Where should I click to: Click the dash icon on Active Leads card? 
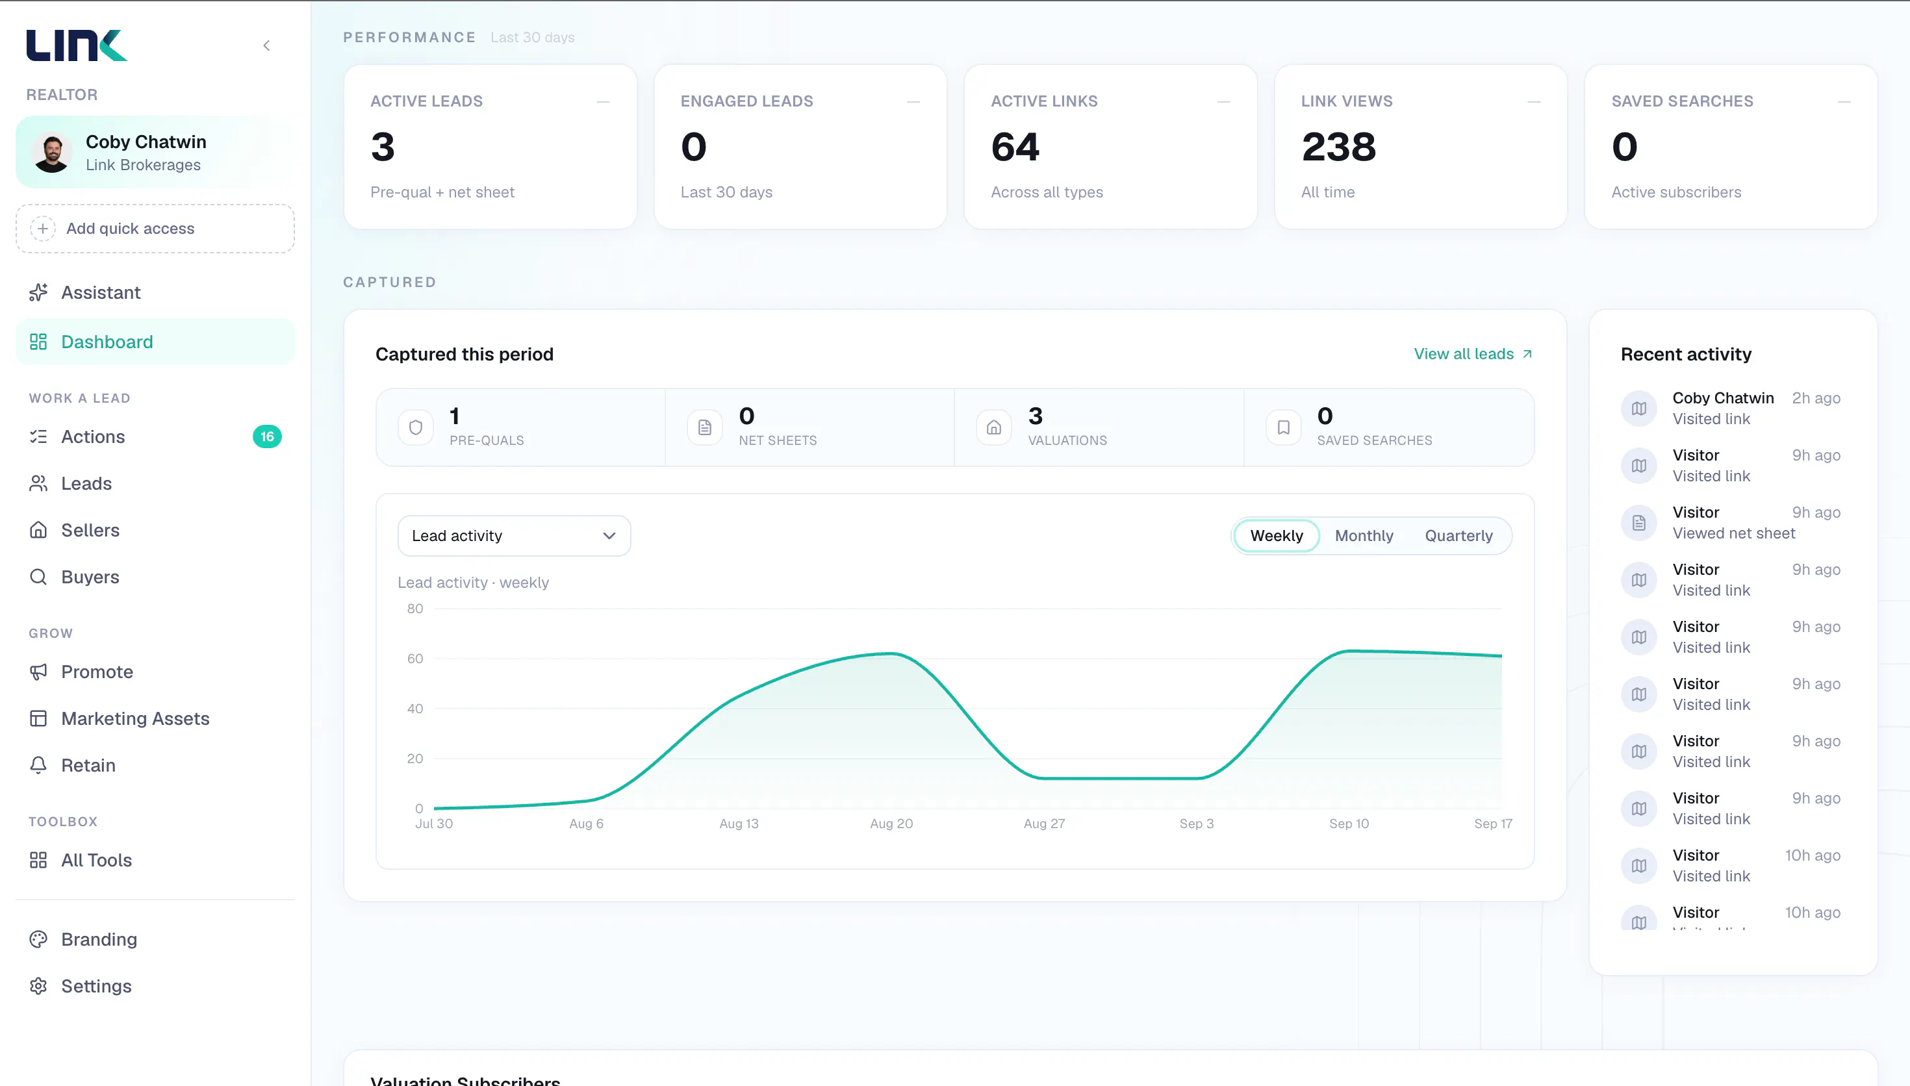(x=603, y=101)
